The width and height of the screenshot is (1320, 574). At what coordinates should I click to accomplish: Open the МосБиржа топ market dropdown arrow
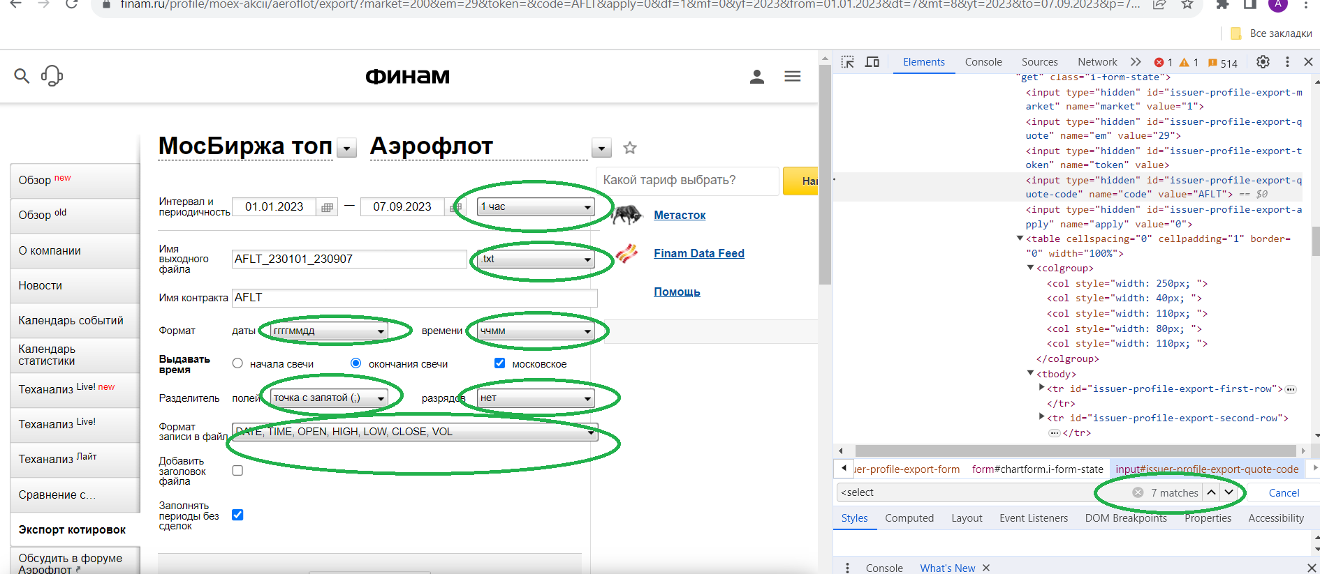tap(347, 148)
